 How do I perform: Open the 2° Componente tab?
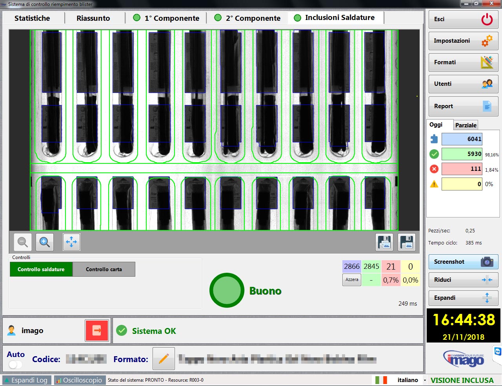[247, 18]
